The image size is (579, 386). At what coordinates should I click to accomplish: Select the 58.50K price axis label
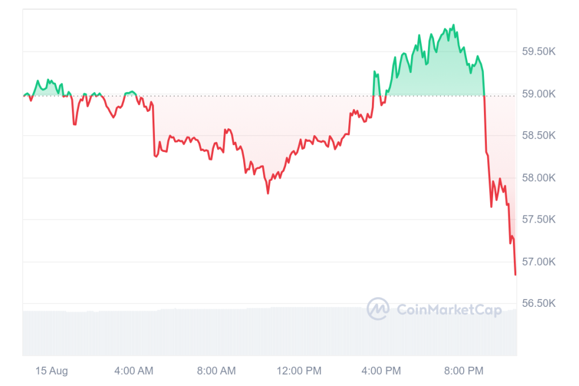538,136
